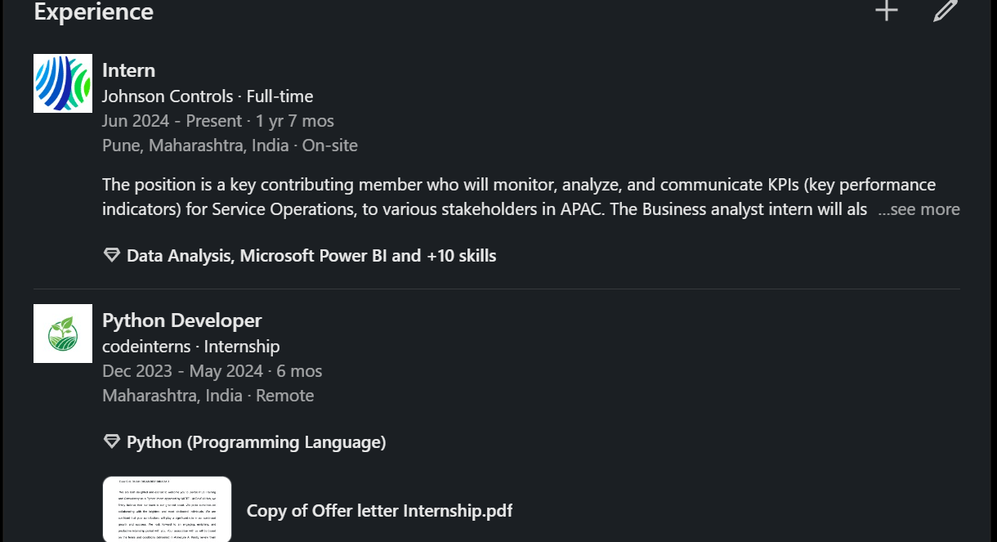
Task: Click the "codeinterns · Internship" company line
Action: [190, 347]
